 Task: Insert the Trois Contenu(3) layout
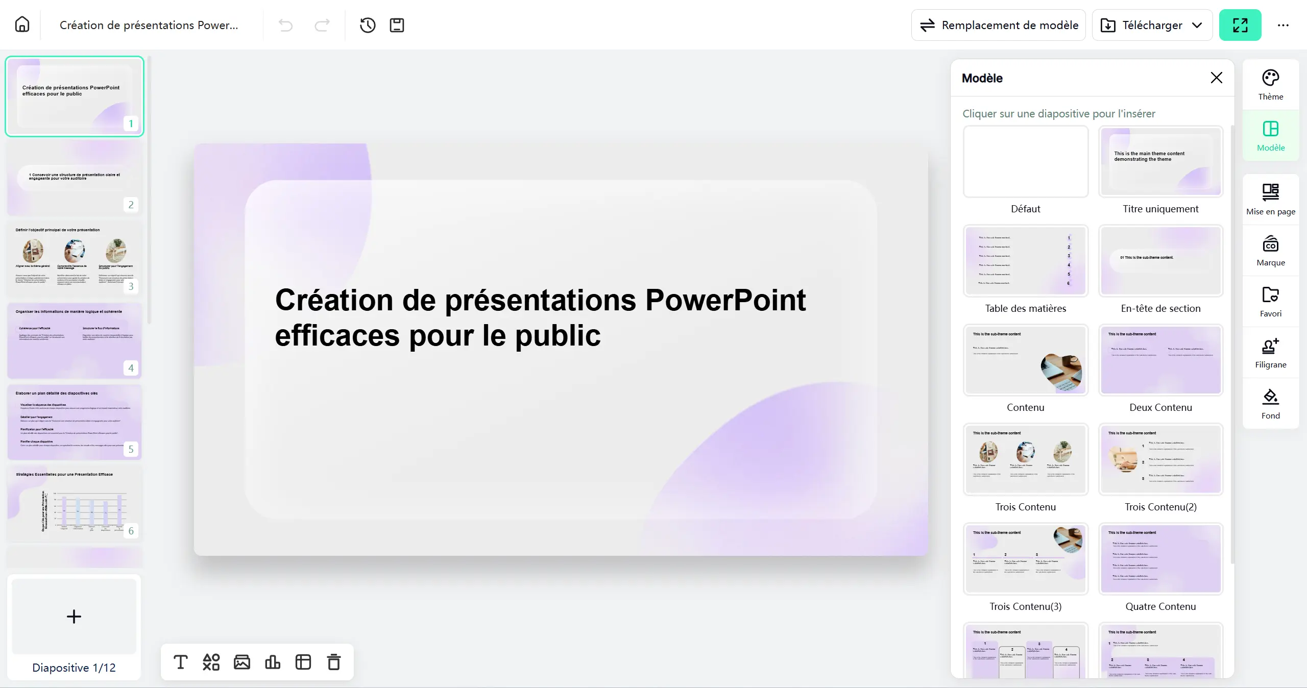coord(1025,559)
